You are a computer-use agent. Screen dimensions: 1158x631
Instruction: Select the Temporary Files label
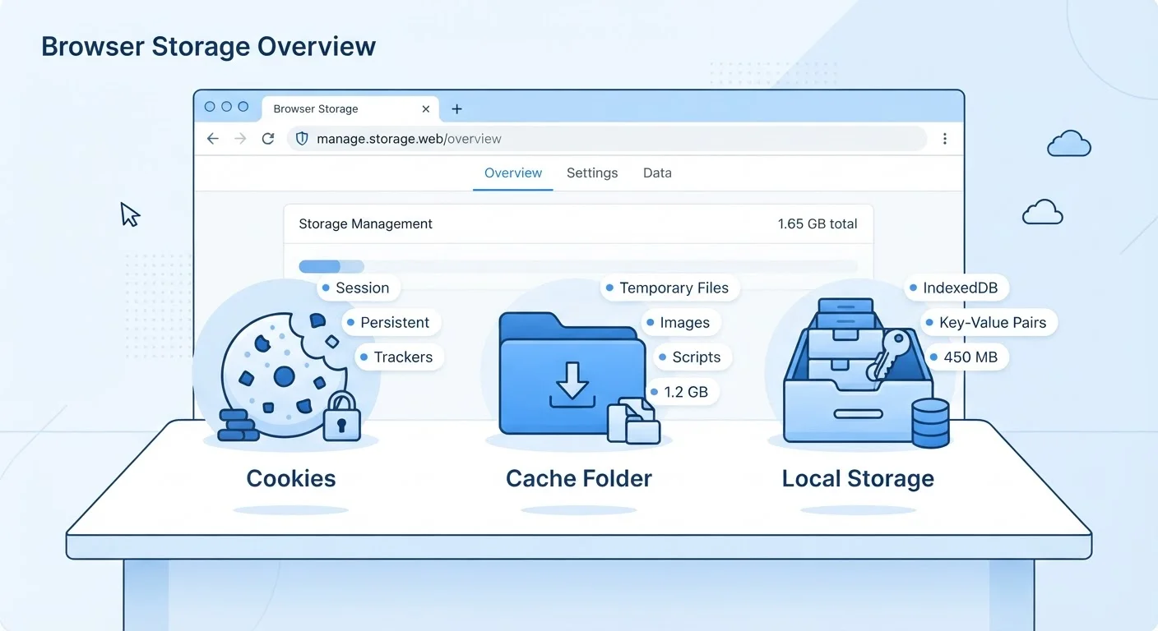[670, 288]
